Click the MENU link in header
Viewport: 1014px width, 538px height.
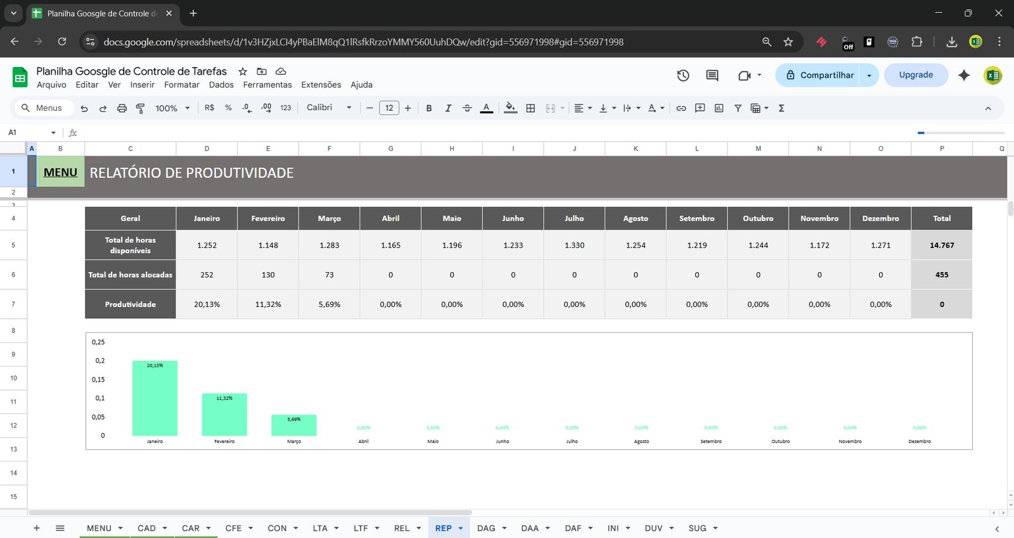tap(60, 172)
